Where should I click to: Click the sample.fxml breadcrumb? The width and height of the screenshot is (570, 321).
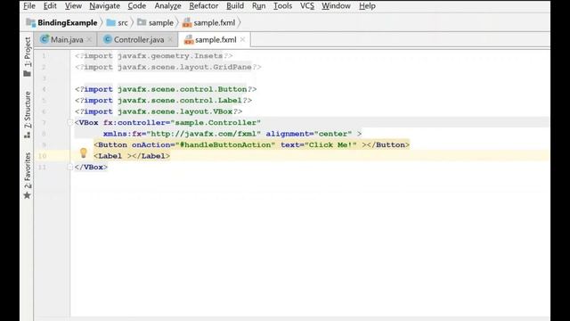(214, 22)
